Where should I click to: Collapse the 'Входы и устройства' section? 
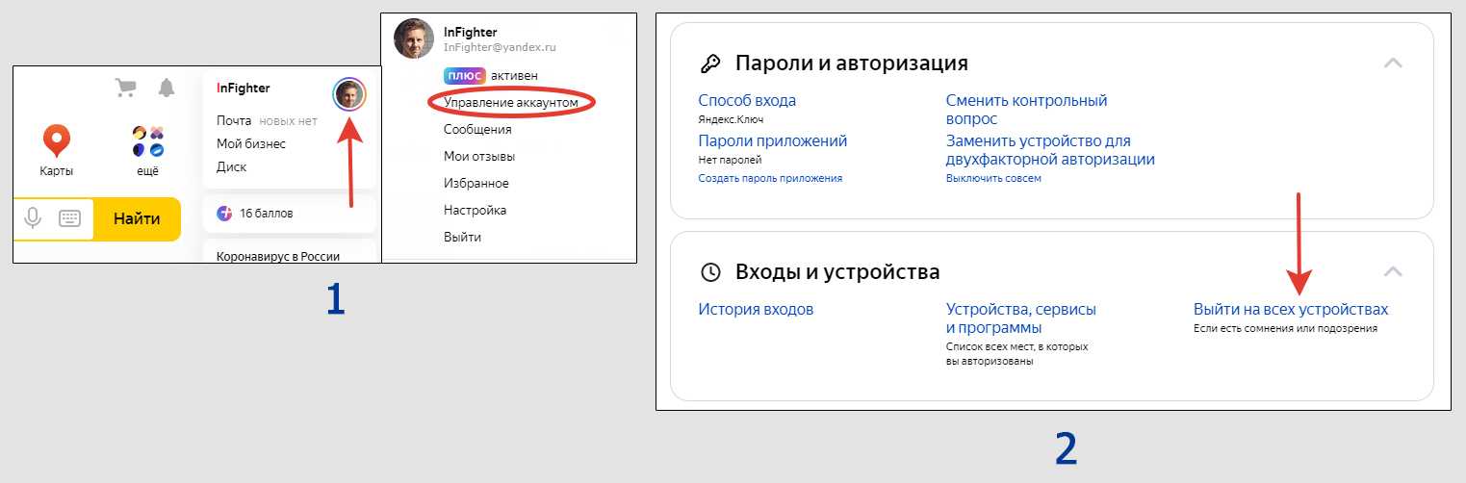pos(1392,272)
